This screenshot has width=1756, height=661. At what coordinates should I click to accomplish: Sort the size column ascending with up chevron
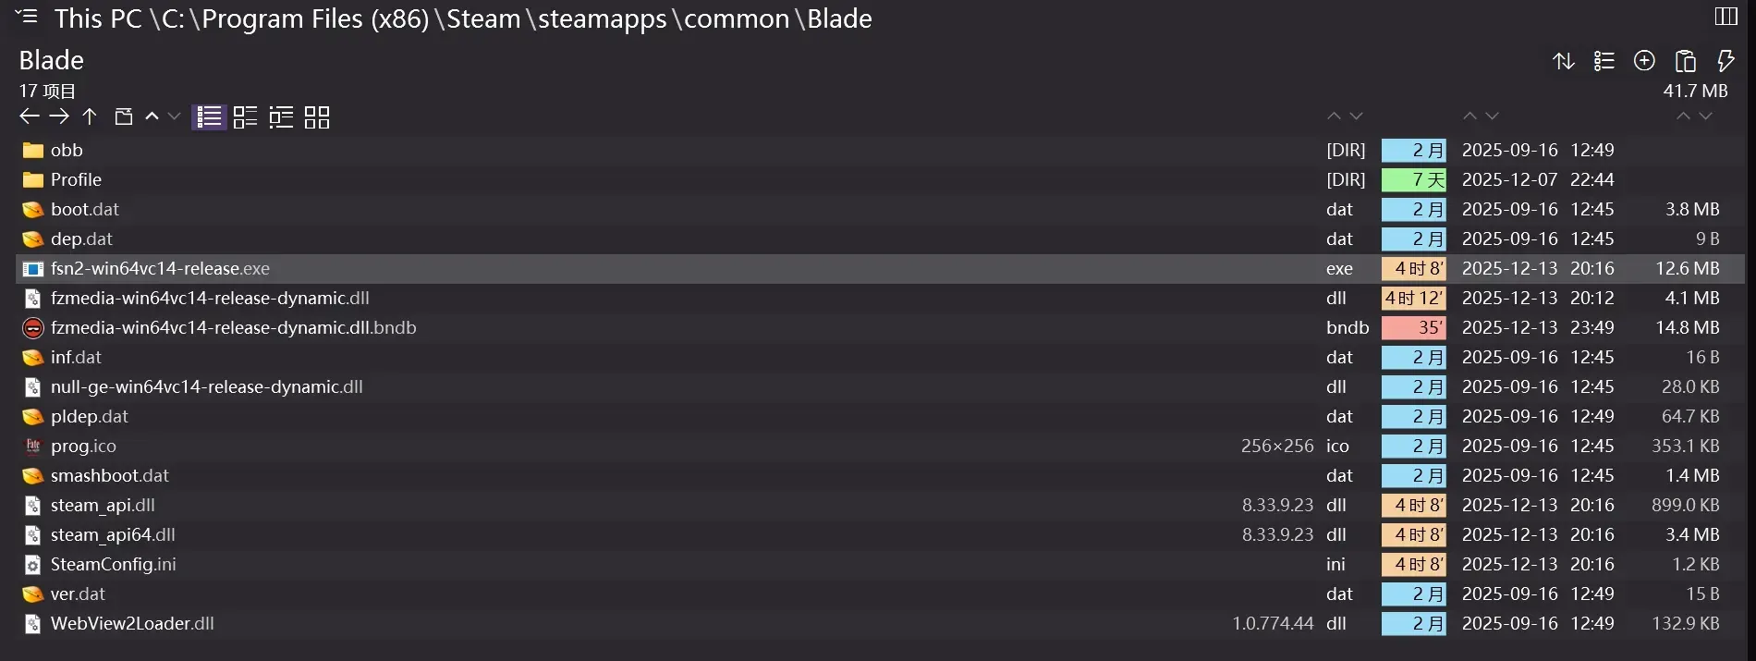(1683, 116)
